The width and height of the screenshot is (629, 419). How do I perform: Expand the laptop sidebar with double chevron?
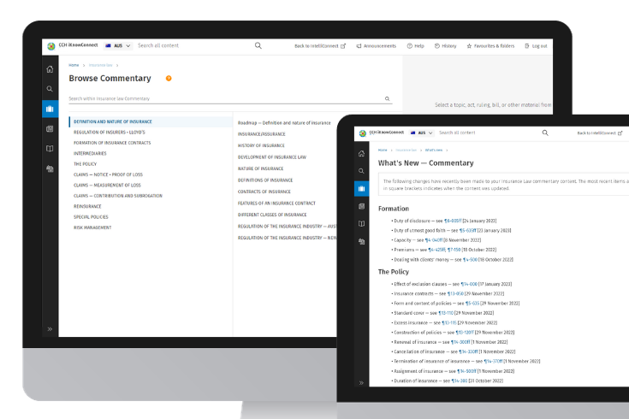point(361,382)
